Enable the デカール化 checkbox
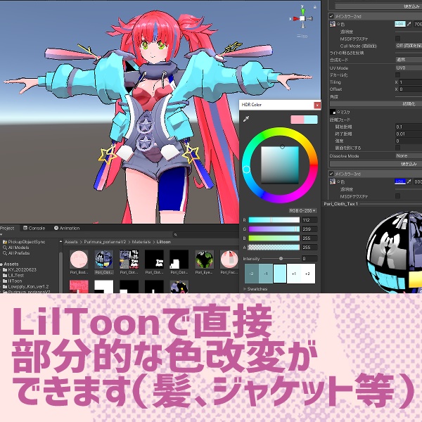 [397, 75]
